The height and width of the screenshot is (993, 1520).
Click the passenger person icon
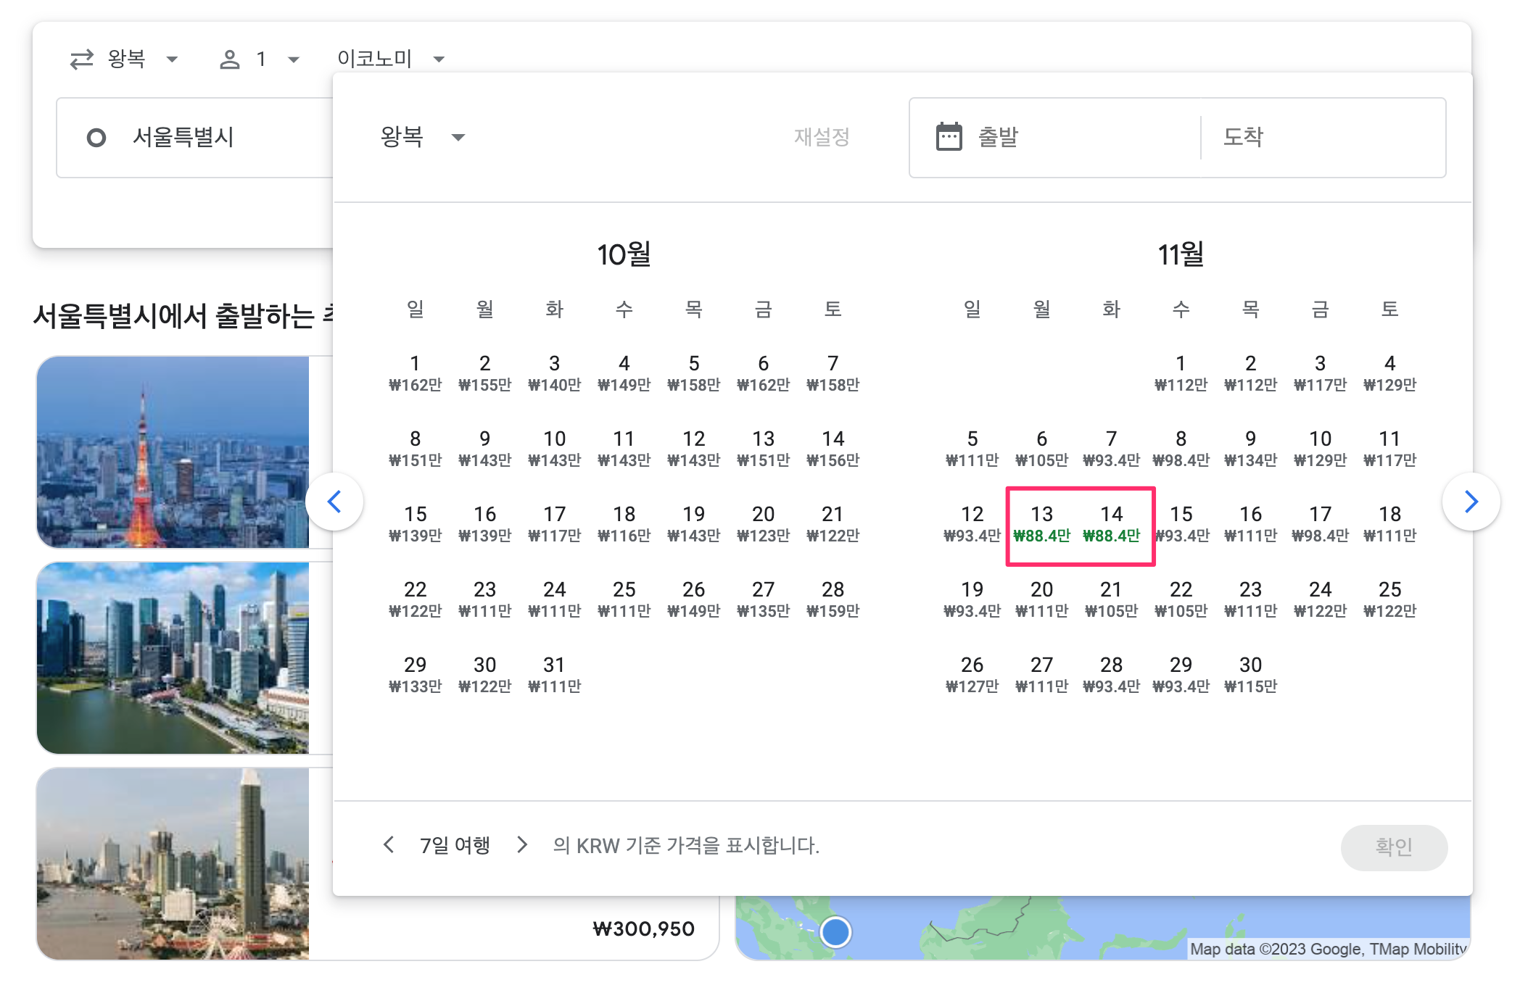click(x=231, y=59)
